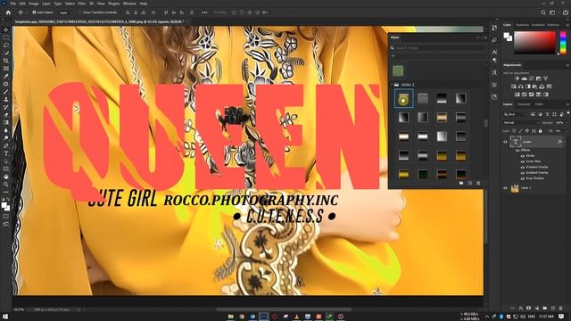
Task: Select the Eyedropper tool
Action: pos(6,76)
